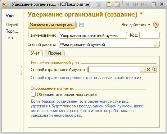Click inside Способ отражения в бухучете input
This screenshot has width=167, height=134.
coord(114,70)
